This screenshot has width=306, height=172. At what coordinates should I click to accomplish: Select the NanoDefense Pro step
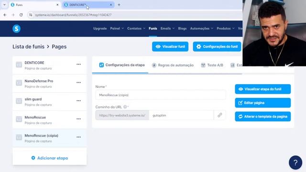pos(50,84)
